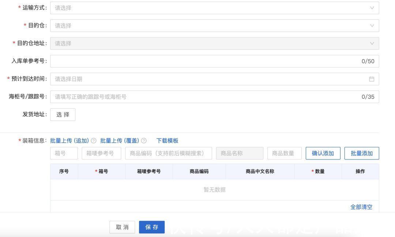Image resolution: width=395 pixels, height=237 pixels.
Task: Focus the 入库单参考号 input field
Action: [214, 61]
